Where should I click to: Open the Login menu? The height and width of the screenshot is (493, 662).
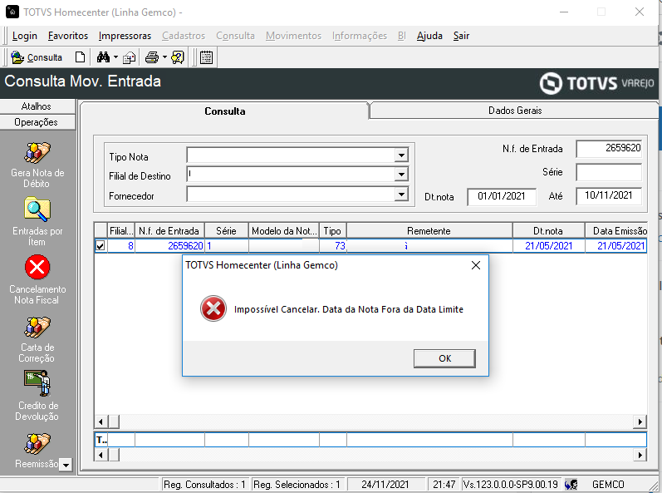[24, 36]
